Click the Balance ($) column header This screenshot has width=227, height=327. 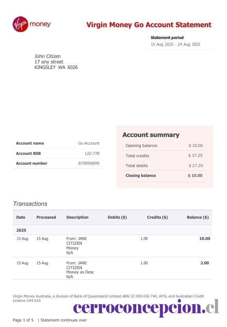click(197, 217)
